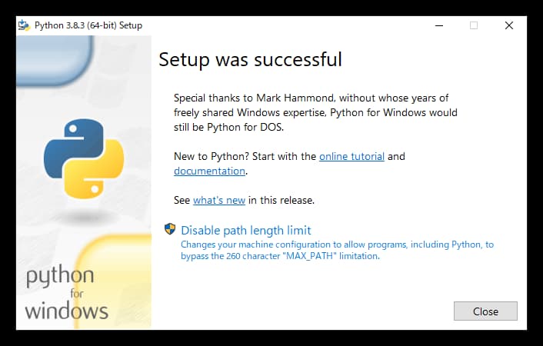Image resolution: width=543 pixels, height=346 pixels.
Task: Close the window with the title bar X
Action: (x=508, y=25)
